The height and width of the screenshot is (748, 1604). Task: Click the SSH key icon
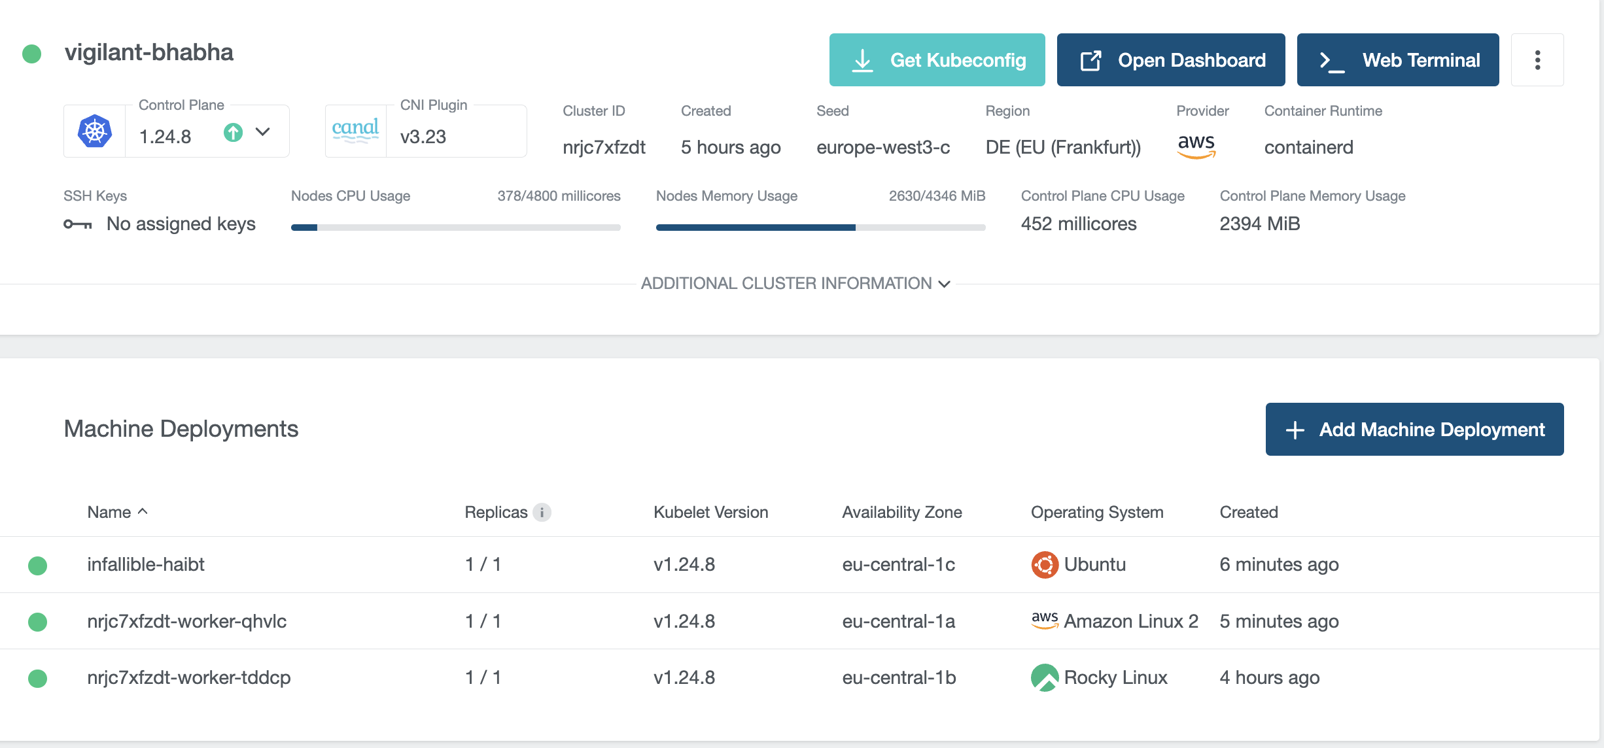click(x=77, y=224)
